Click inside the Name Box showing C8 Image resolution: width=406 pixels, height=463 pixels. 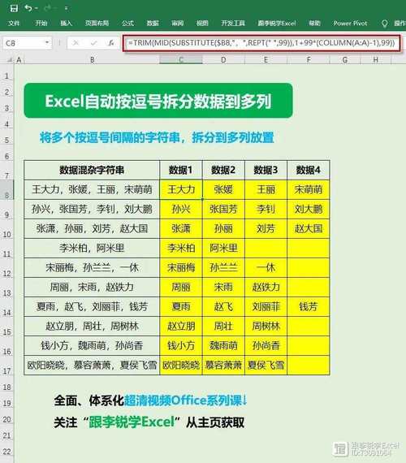tap(23, 43)
